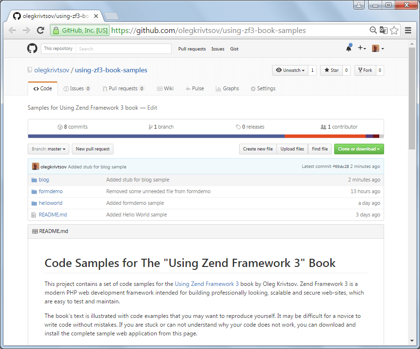This screenshot has width=420, height=349.
Task: Click the New pull request button
Action: [93, 149]
